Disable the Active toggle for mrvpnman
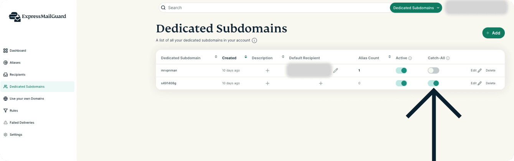Image resolution: width=514 pixels, height=161 pixels. 401,71
